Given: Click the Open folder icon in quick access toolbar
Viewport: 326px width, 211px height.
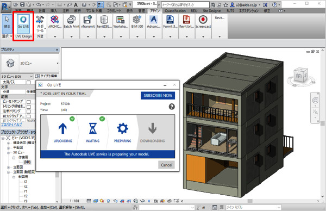Looking at the screenshot, I should tap(16, 4).
